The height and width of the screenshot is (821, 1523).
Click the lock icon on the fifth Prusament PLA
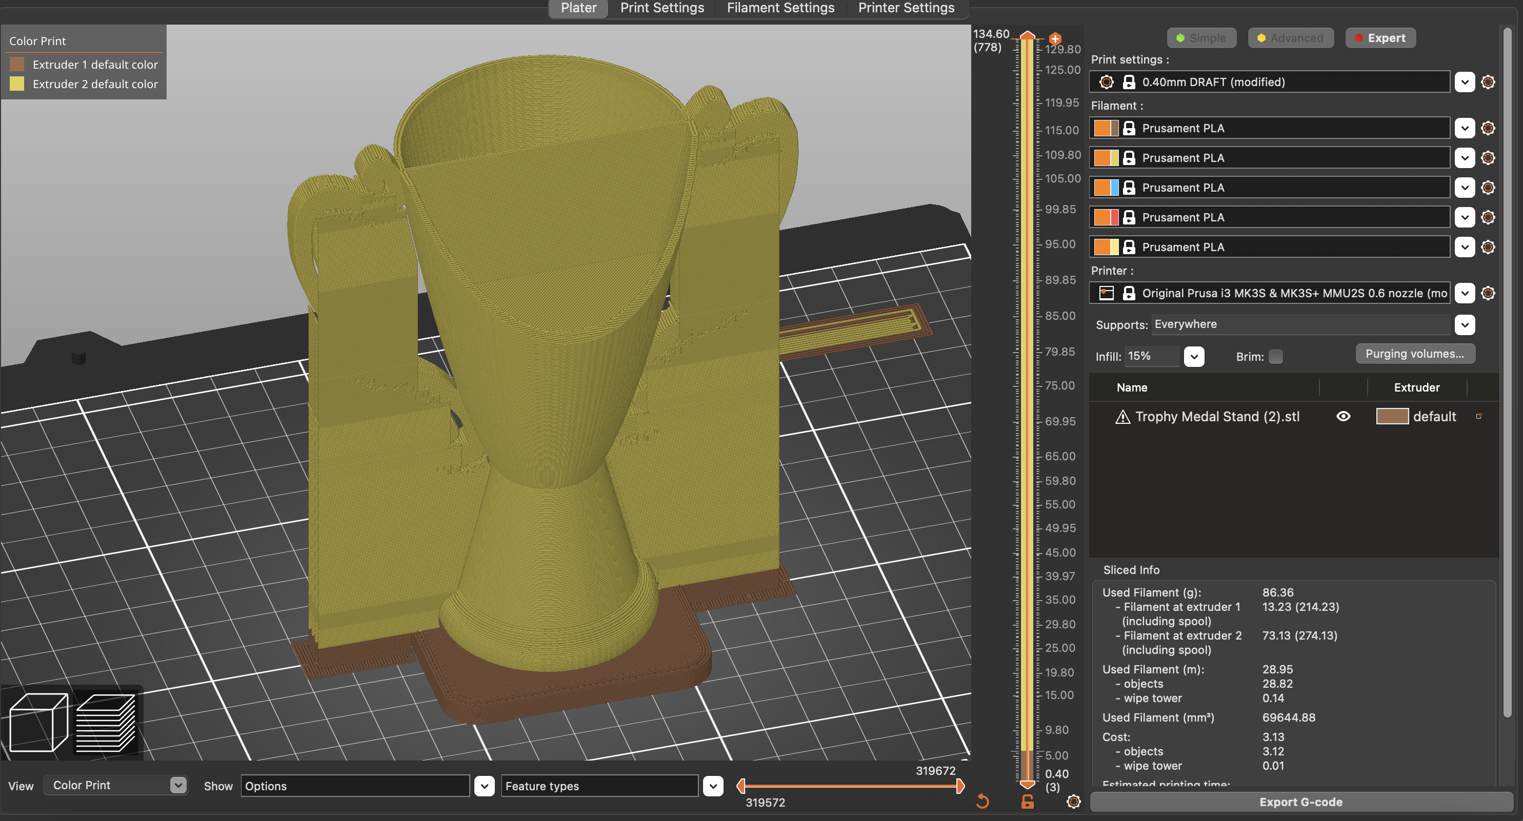(1129, 247)
